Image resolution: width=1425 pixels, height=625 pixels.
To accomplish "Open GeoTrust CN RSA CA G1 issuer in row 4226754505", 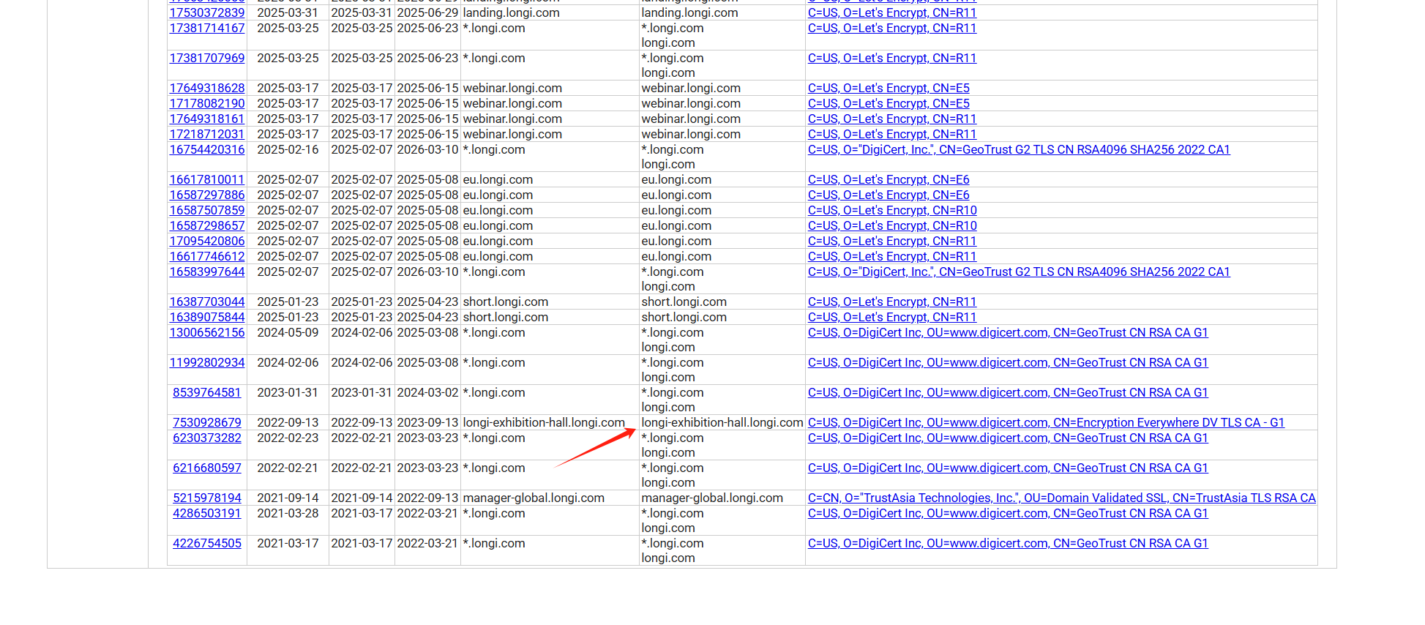I will click(1008, 543).
